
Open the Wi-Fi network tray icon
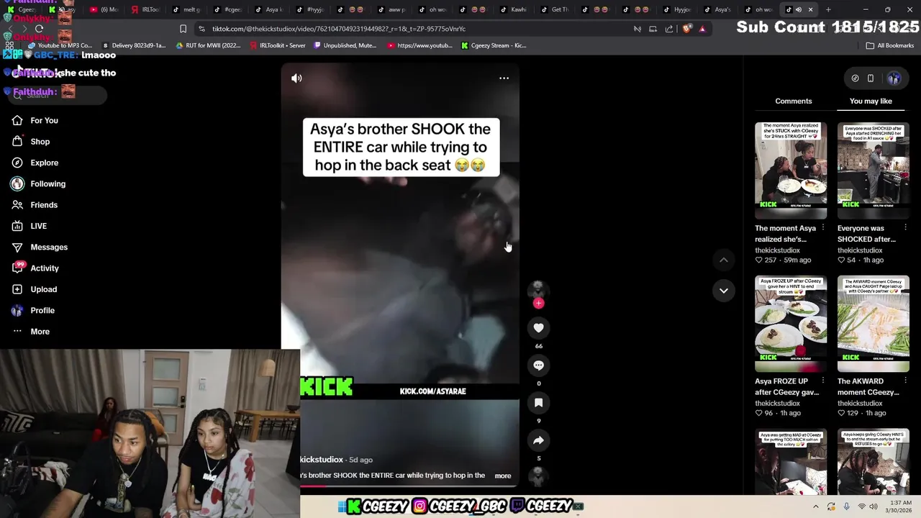point(861,506)
